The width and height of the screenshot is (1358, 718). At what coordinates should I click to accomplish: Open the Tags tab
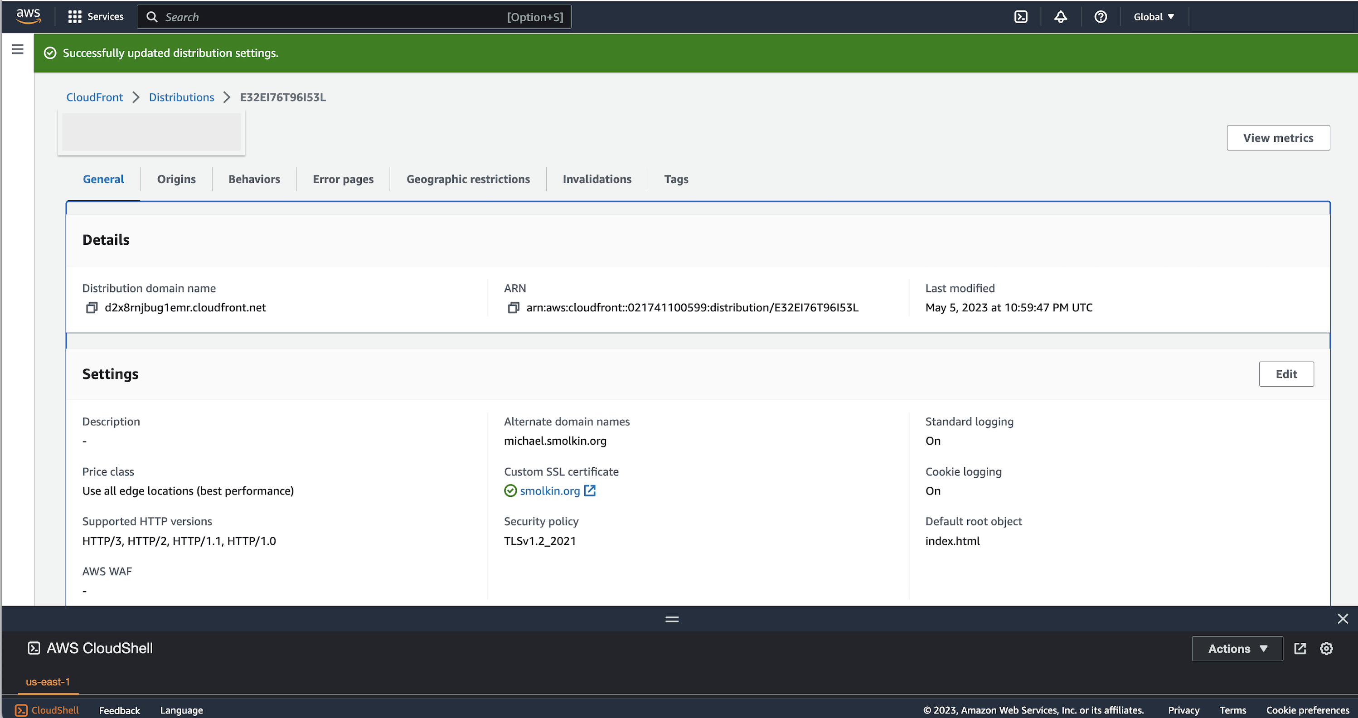pyautogui.click(x=676, y=179)
